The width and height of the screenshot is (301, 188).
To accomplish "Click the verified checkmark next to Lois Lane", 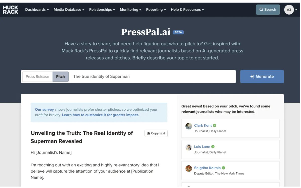I will [x=213, y=147].
